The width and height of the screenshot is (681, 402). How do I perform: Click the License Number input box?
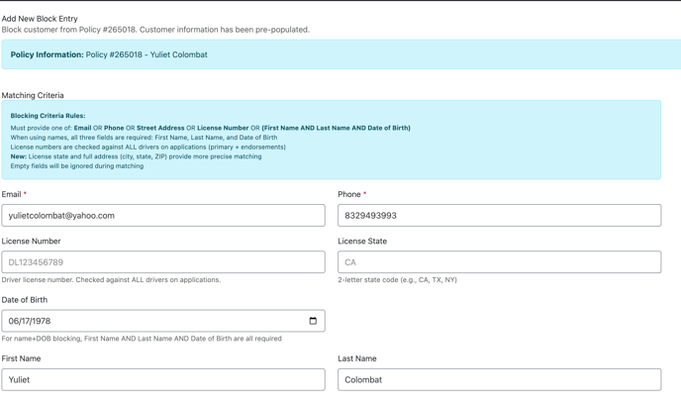pyautogui.click(x=163, y=262)
